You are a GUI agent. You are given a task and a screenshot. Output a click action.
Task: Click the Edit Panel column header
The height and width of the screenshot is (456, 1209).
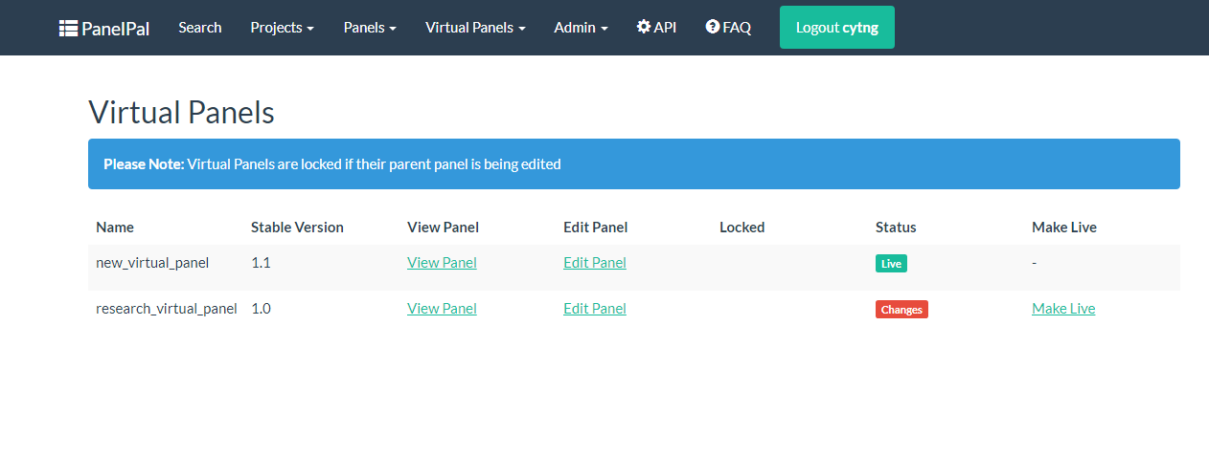pyautogui.click(x=596, y=228)
